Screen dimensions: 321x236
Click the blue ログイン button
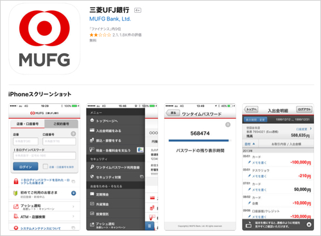(x=26, y=167)
